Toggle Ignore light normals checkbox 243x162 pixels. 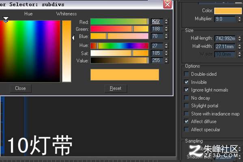[x=187, y=90]
